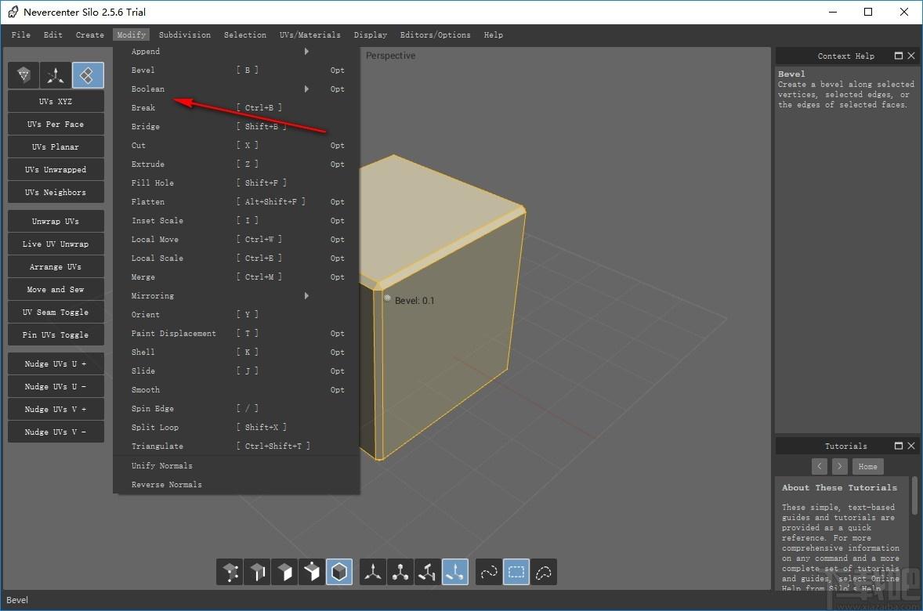
Task: Open Cut options via Opt
Action: (337, 146)
